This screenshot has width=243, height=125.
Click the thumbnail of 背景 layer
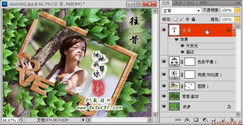(174, 107)
